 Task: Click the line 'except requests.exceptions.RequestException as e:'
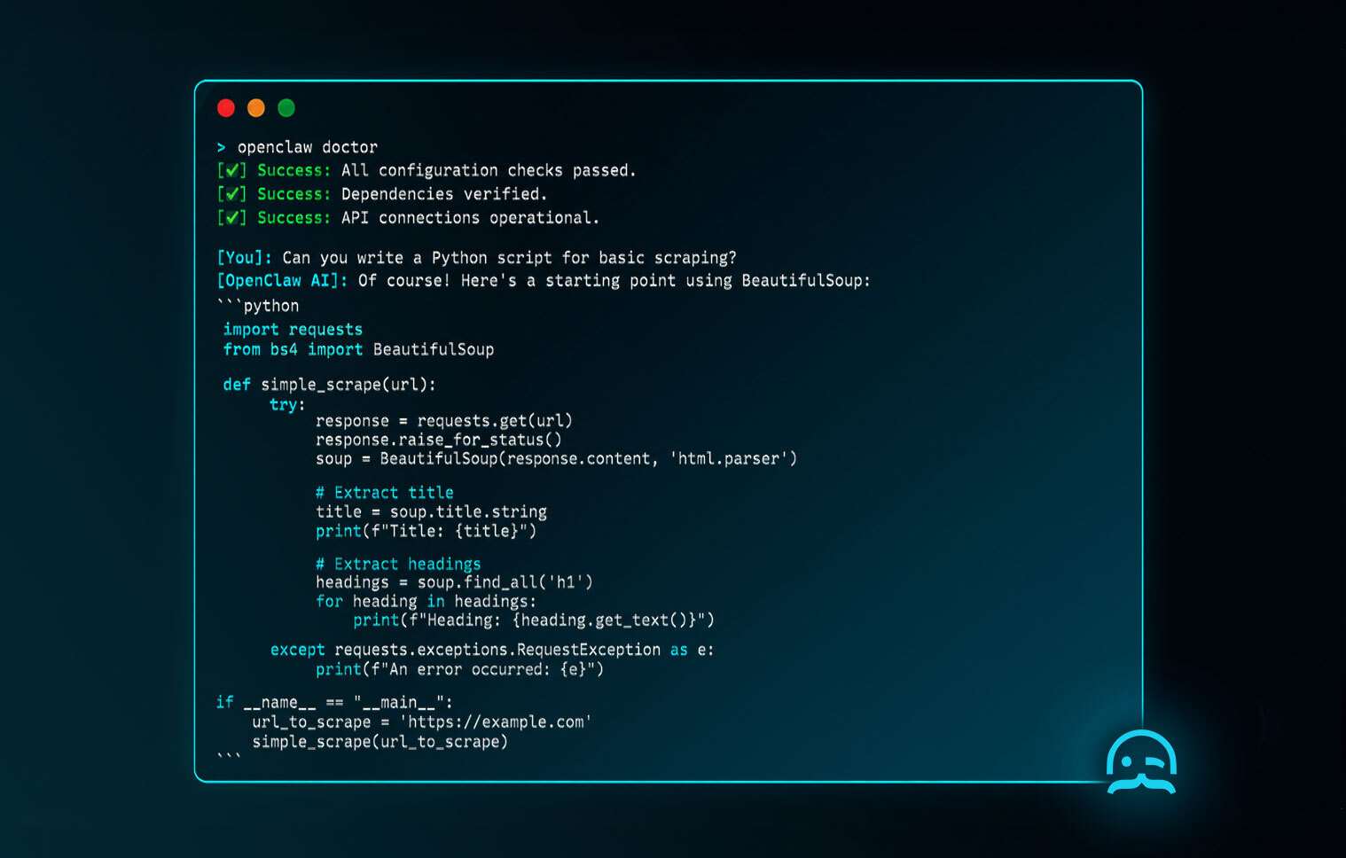492,650
